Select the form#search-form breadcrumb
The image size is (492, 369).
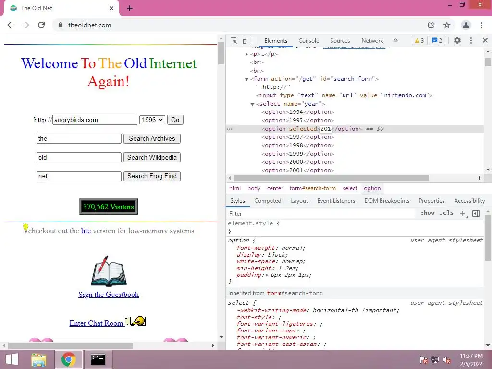[x=312, y=188]
